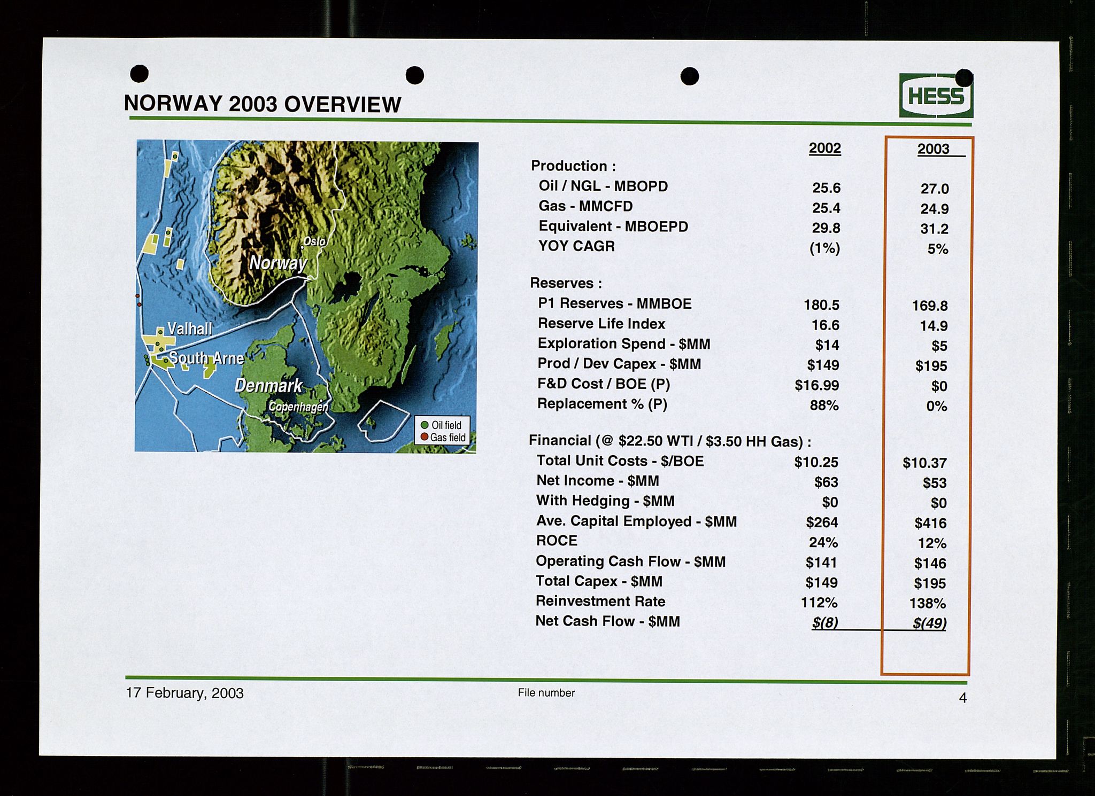
Task: Click the YOY CAGR row label
Action: pos(576,246)
